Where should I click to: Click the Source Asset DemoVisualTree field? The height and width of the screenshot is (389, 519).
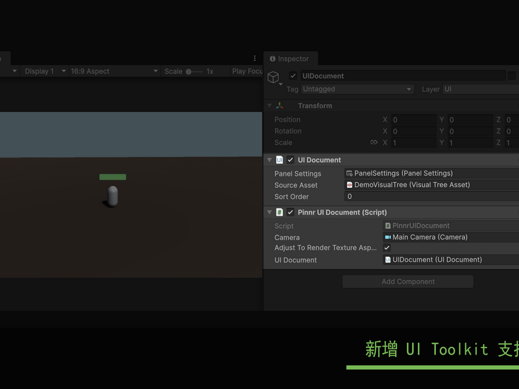(x=431, y=185)
